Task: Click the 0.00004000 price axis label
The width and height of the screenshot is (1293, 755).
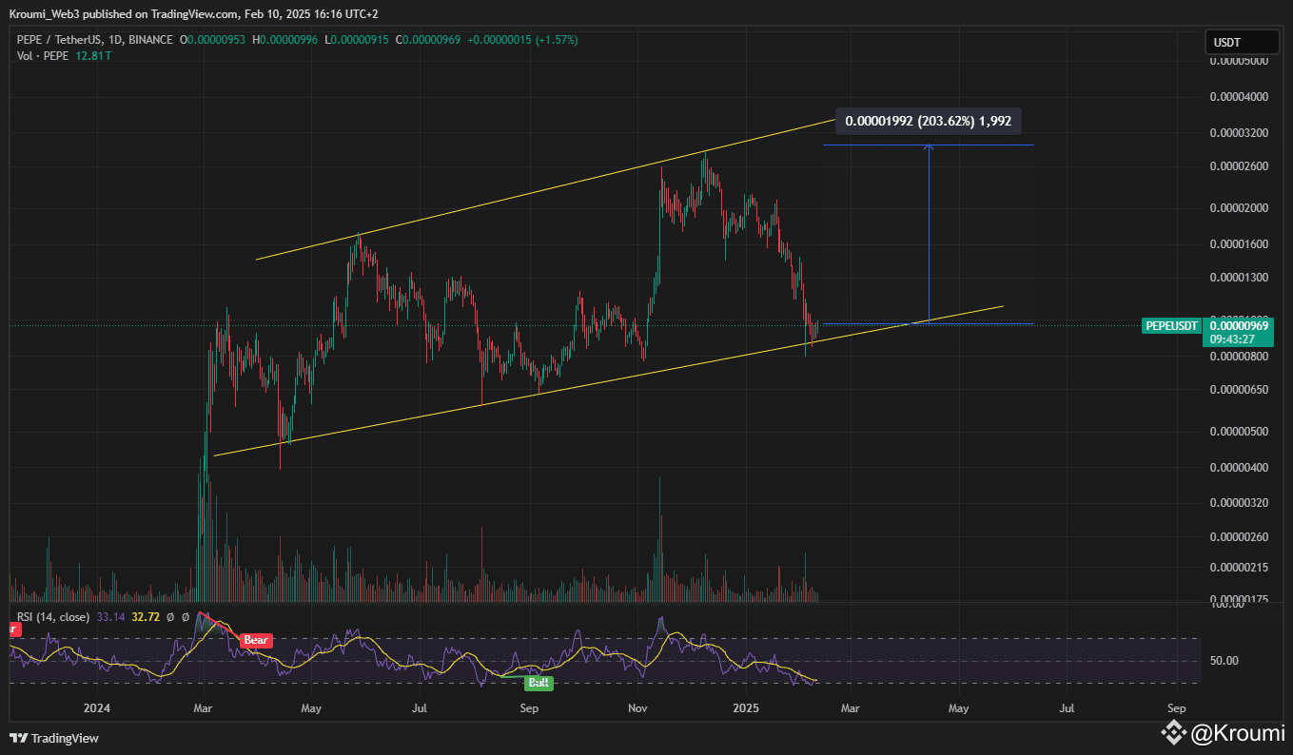Action: pos(1239,97)
